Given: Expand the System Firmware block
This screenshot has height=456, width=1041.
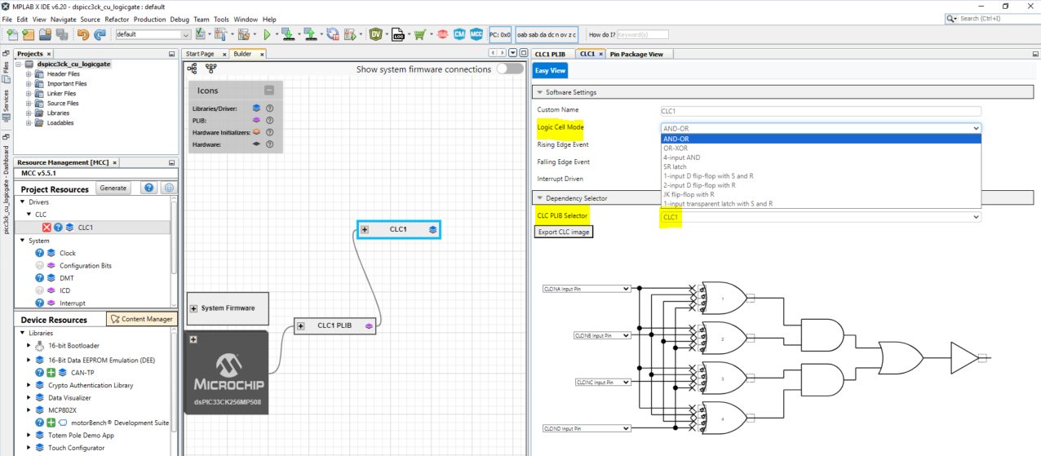Looking at the screenshot, I should [x=193, y=308].
